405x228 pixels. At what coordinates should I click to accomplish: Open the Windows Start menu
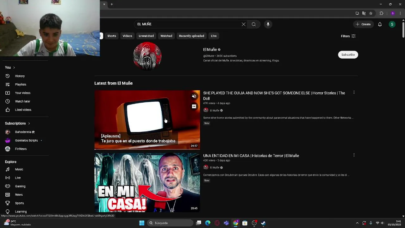coord(142,223)
